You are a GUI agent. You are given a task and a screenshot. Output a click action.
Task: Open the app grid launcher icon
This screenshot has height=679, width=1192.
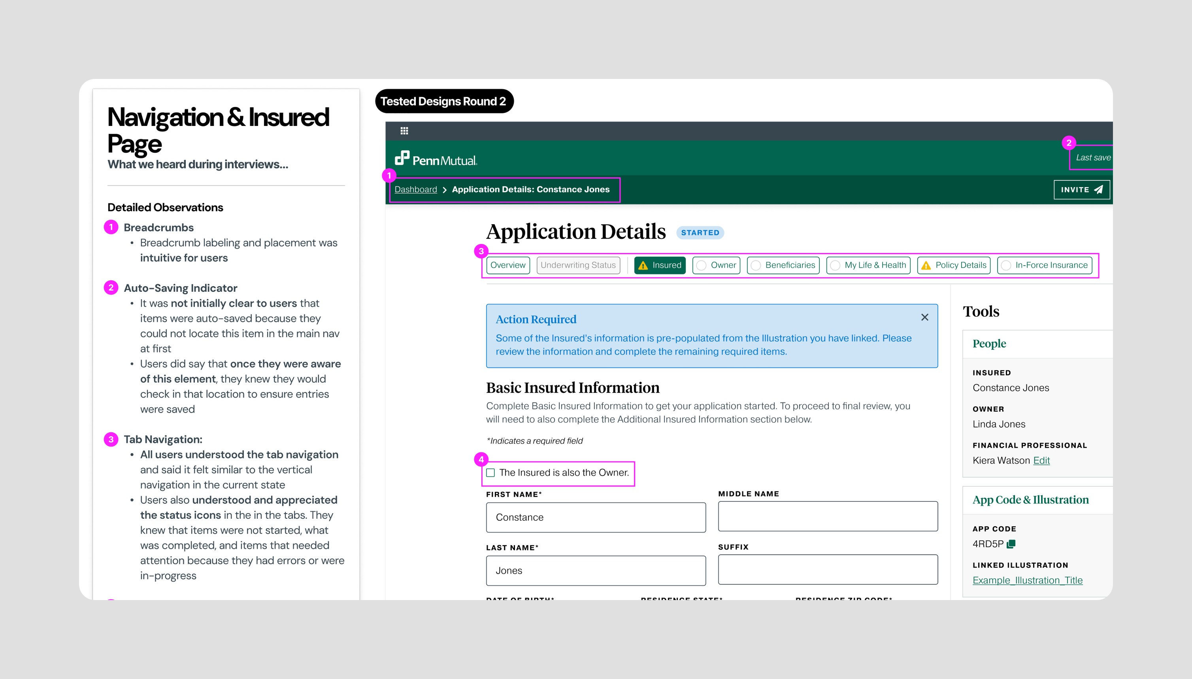coord(404,131)
